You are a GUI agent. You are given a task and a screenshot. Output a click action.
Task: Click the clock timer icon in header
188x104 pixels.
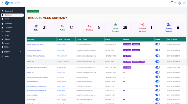tap(184, 3)
